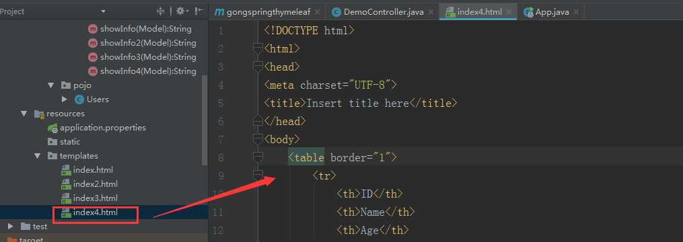Click the Scroll from Source icon in Project header
The height and width of the screenshot is (242, 683).
(160, 11)
